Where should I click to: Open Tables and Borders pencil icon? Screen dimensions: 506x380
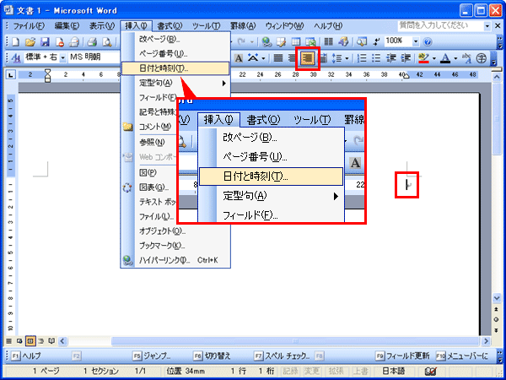tap(282, 41)
